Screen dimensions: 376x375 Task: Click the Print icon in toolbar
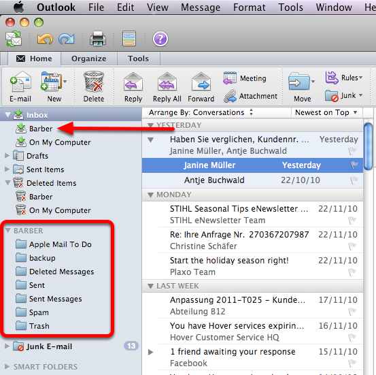point(98,39)
